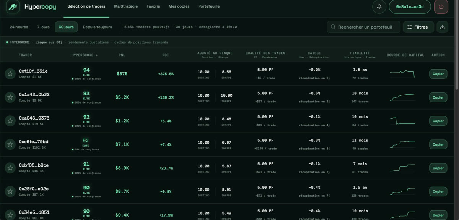Copy trader 0x34e5…d851
Image resolution: width=459 pixels, height=220 pixels.
438,215
